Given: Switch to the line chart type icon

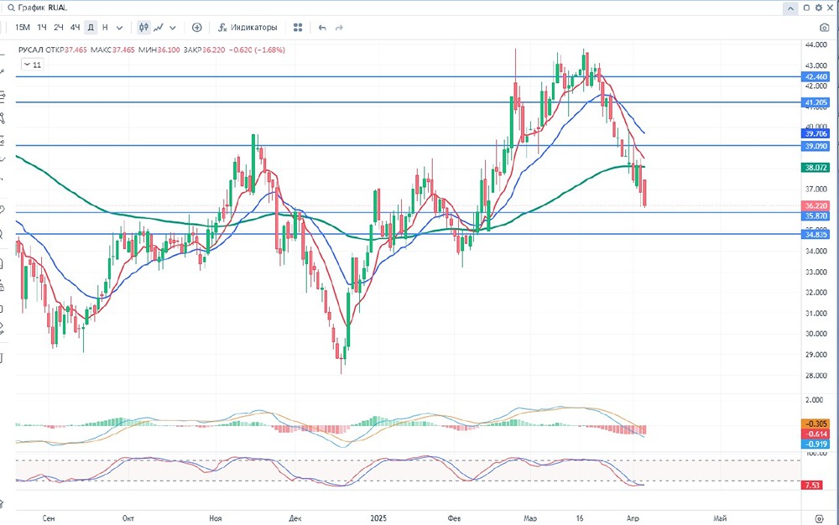Looking at the screenshot, I should click(x=159, y=28).
